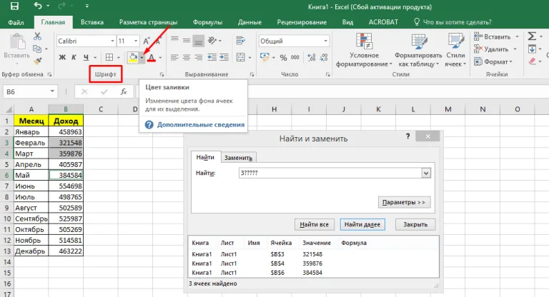
Task: Apply yellow fill color bucket
Action: (133, 57)
